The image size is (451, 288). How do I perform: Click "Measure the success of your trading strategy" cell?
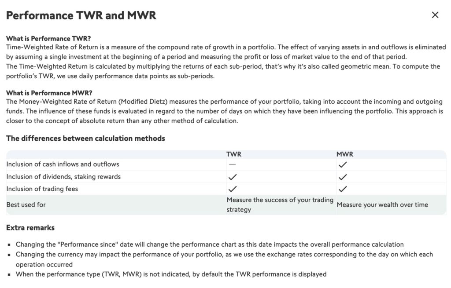tap(280, 205)
